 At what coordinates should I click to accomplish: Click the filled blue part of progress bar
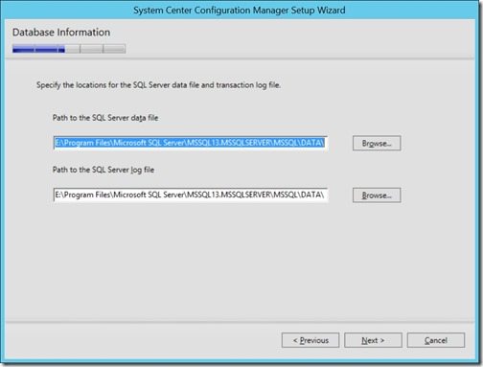(38, 49)
